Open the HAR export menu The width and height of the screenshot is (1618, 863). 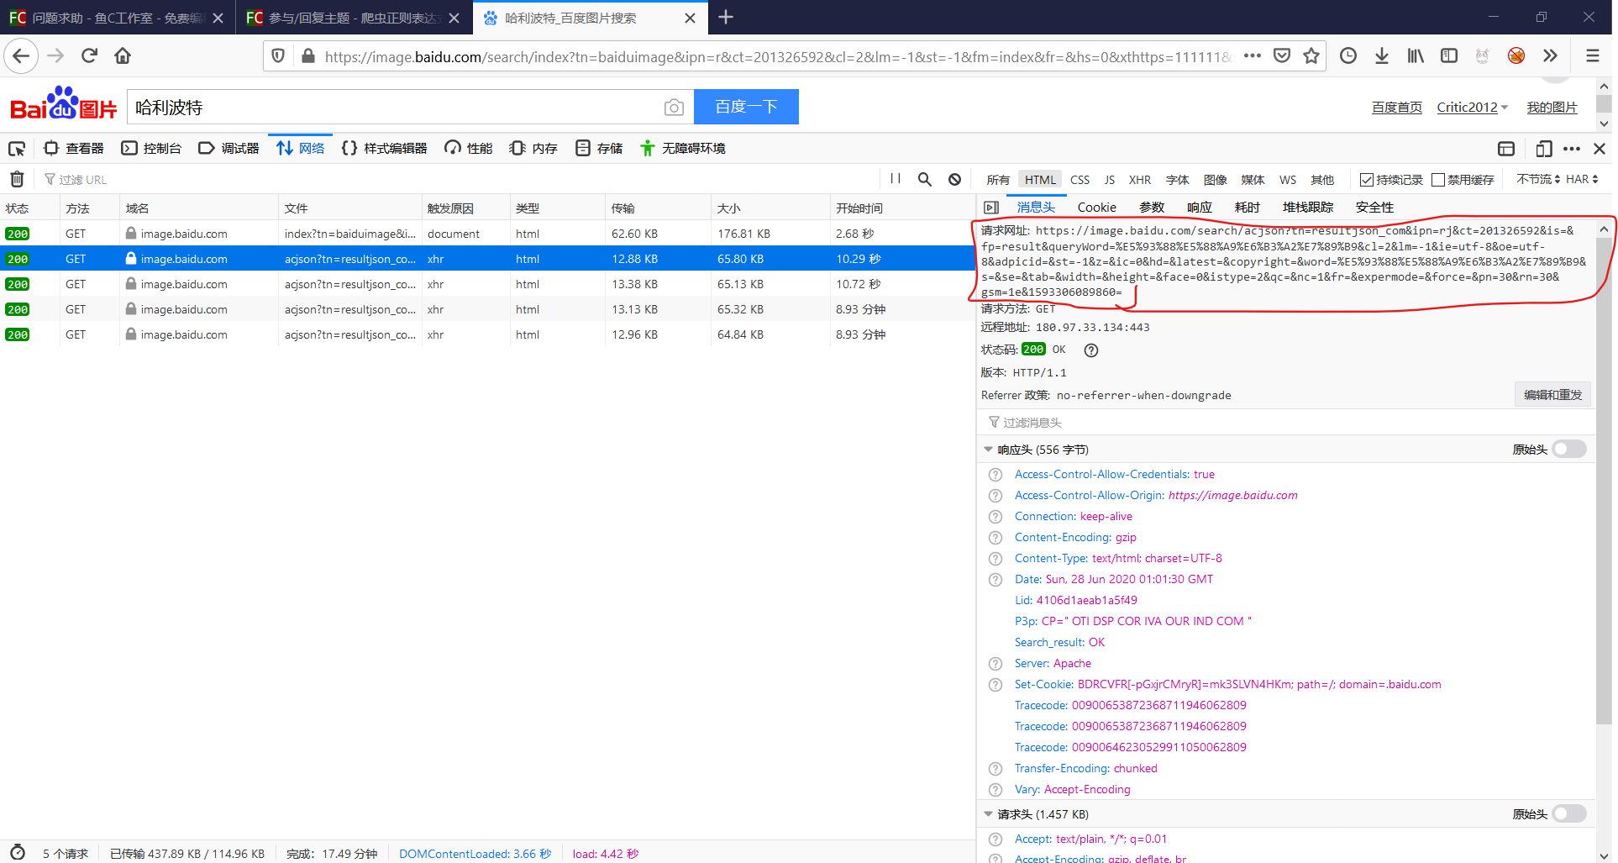[1582, 179]
